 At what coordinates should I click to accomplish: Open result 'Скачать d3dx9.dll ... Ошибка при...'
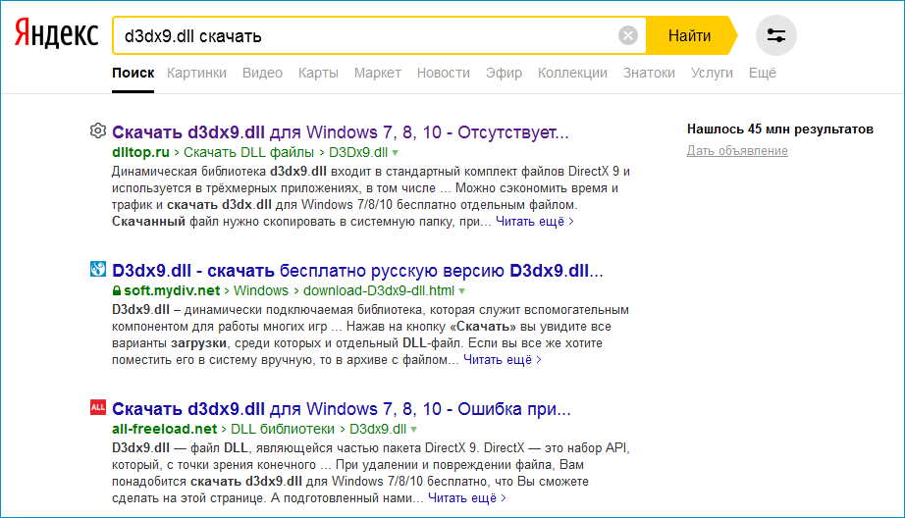pos(342,409)
